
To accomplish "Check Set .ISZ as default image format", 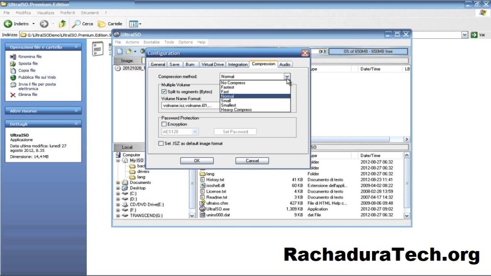I will click(x=161, y=143).
